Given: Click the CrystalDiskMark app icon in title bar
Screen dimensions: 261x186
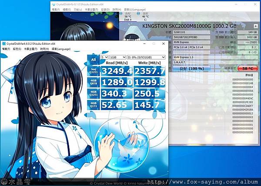Looking at the screenshot, I should (3, 44).
